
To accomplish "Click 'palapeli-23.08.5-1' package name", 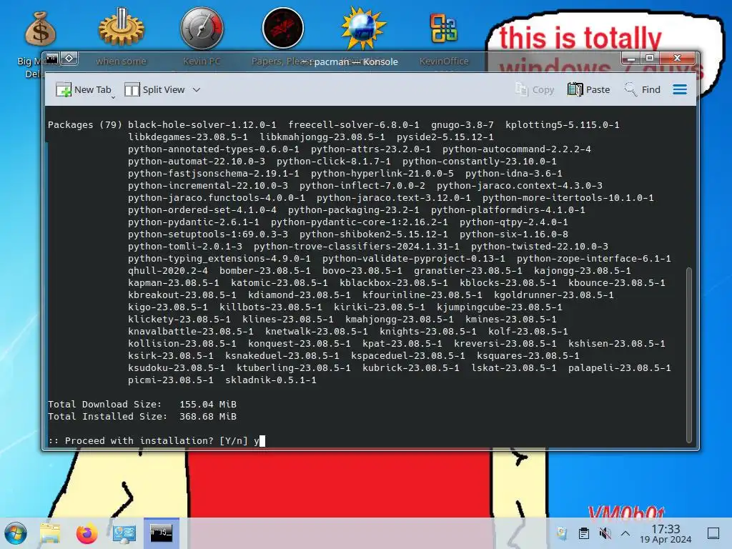I will coord(620,368).
